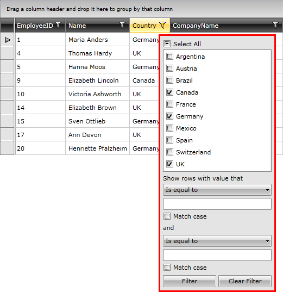Click the active Country filter funnel icon
Screen dimensions: 283x292
[162, 26]
